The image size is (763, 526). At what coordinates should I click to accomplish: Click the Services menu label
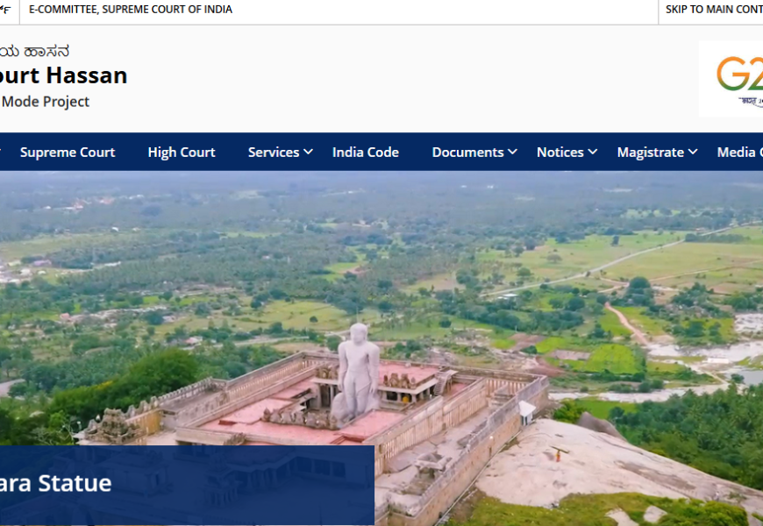(x=274, y=153)
